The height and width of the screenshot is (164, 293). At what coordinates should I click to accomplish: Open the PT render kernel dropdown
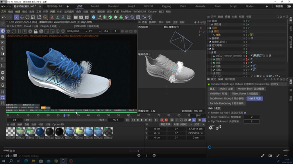coord(95,31)
